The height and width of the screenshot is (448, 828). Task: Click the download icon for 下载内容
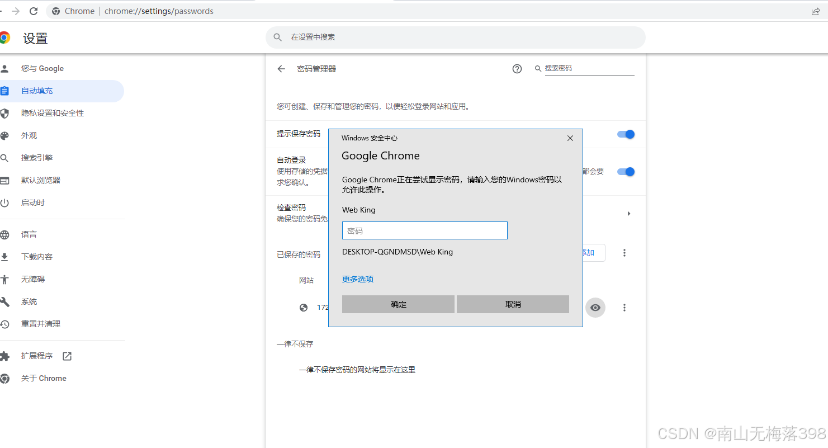4,257
